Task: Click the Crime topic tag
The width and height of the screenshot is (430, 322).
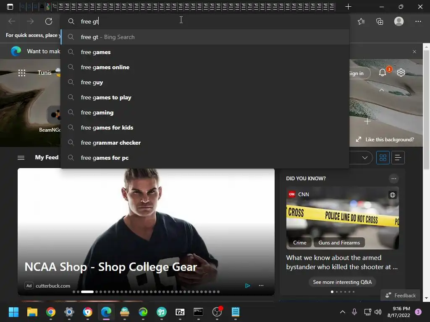Action: 299,243
